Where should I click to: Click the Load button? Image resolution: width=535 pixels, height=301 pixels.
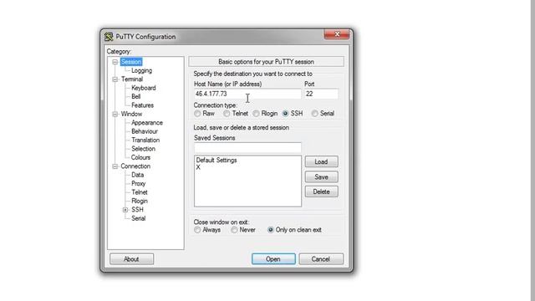(x=321, y=161)
